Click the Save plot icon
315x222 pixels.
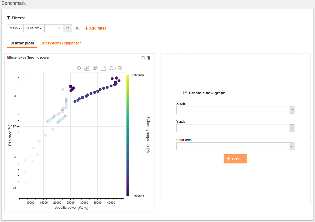tap(103, 68)
